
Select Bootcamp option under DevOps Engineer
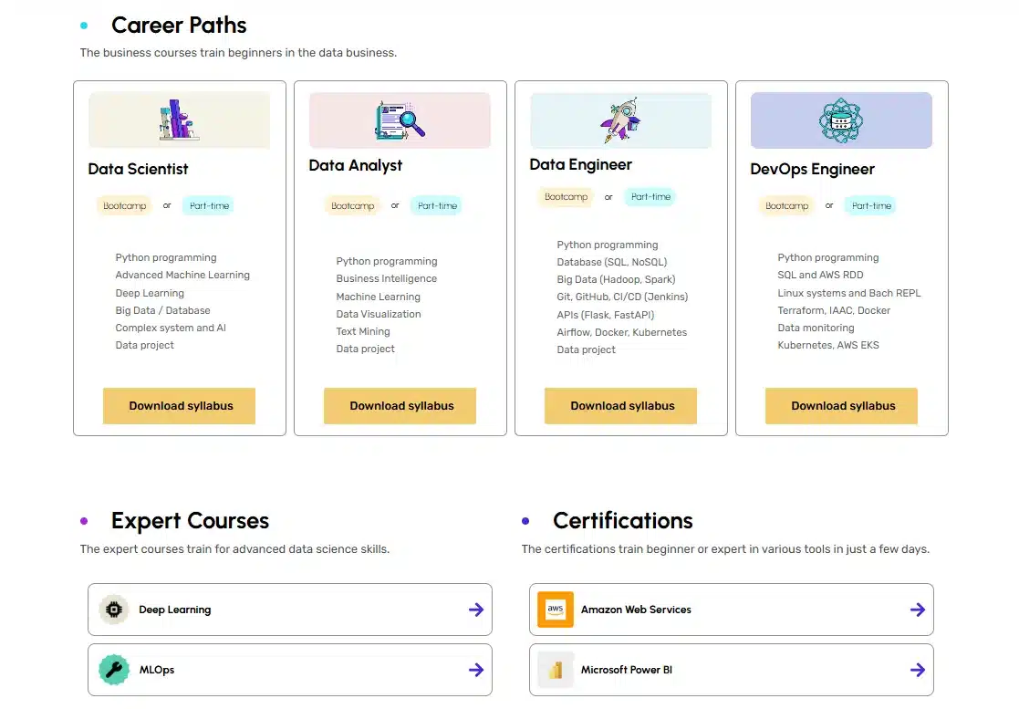point(786,206)
